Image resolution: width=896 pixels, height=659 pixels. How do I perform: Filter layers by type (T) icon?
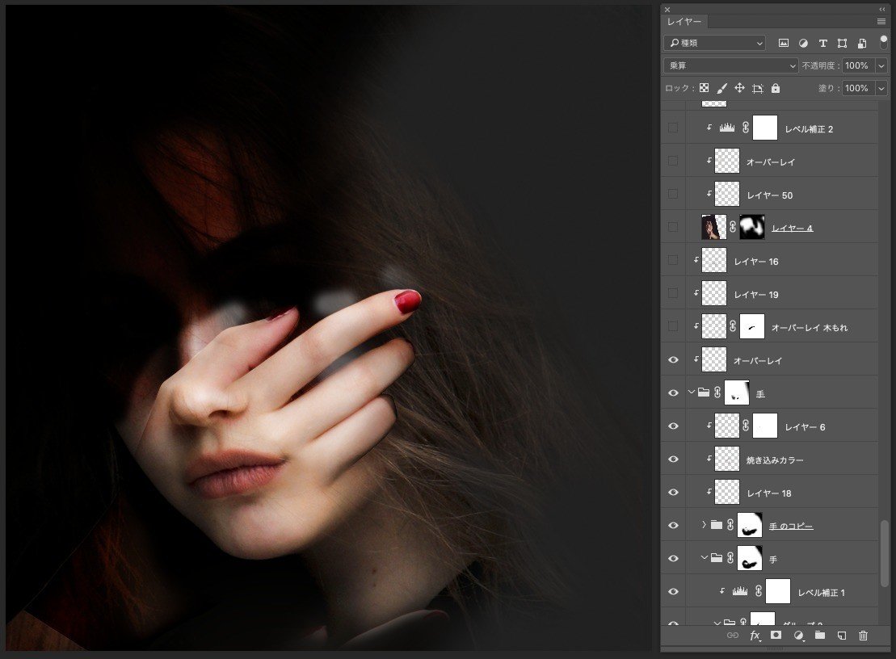[x=822, y=43]
